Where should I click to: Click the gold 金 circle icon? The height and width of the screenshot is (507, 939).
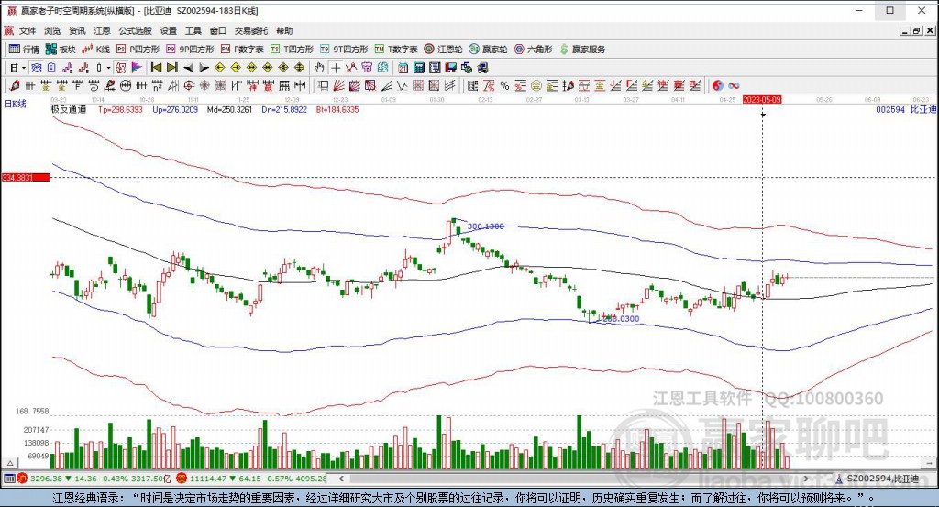pyautogui.click(x=536, y=85)
